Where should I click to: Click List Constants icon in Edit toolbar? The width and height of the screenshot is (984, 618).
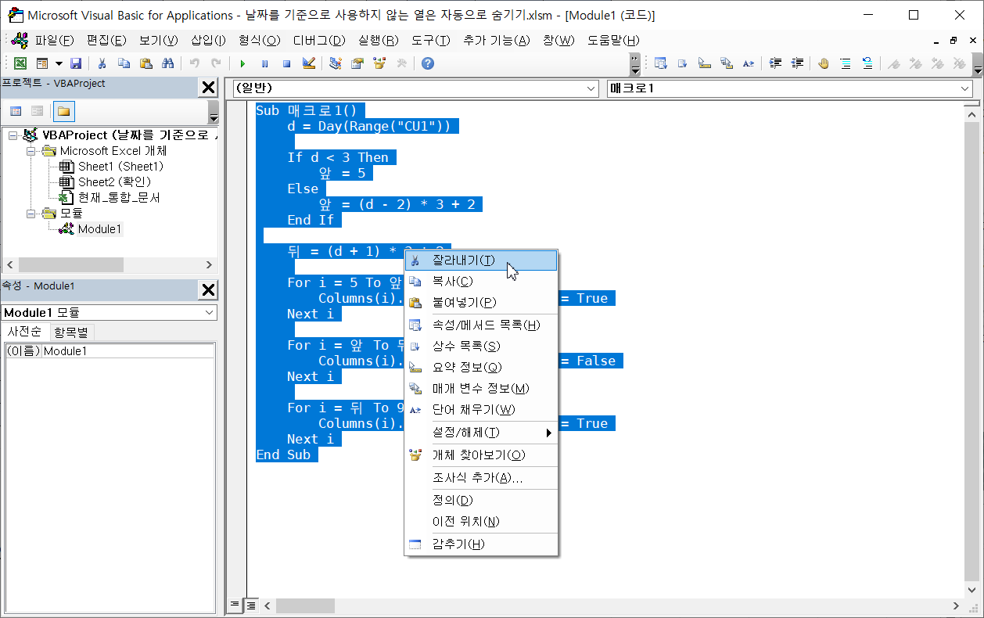tap(682, 63)
